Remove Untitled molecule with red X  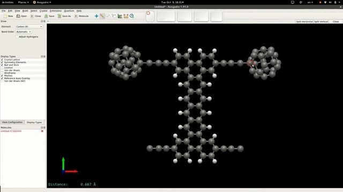coord(42,131)
